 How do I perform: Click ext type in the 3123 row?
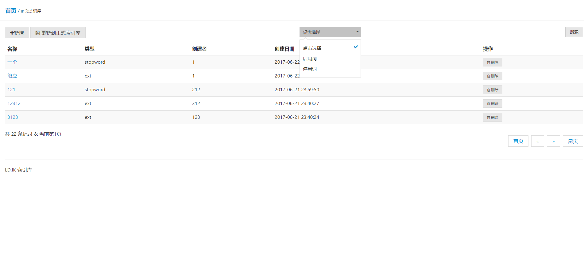pos(88,117)
